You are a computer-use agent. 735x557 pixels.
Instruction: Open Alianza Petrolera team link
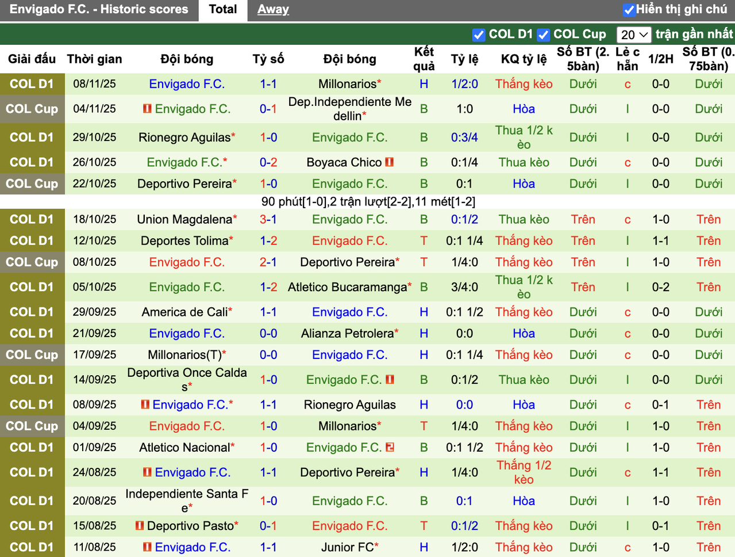tap(348, 333)
